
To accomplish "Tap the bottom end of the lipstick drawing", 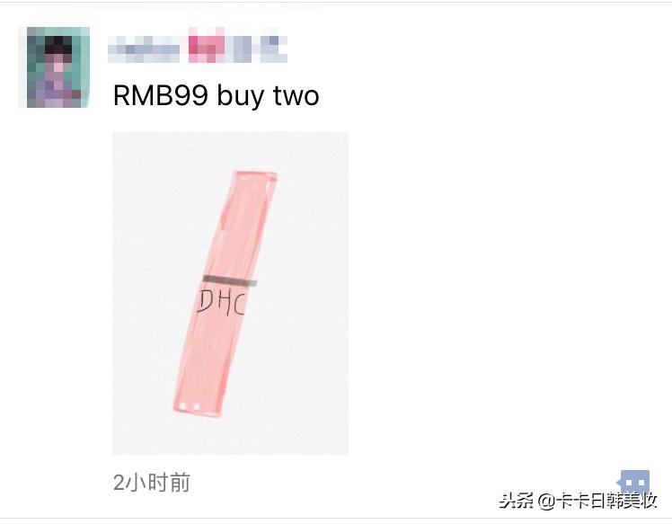I will pos(197,408).
